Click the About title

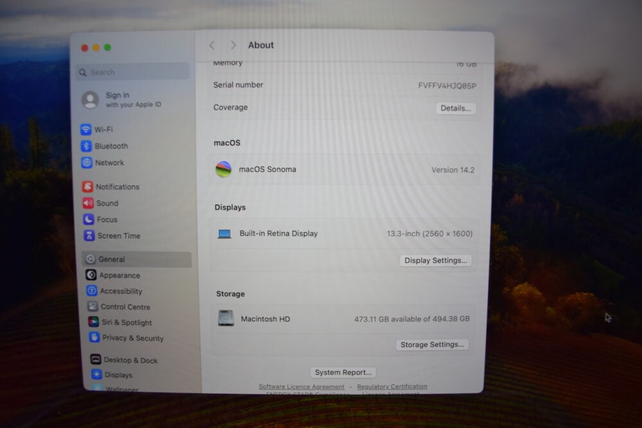(x=261, y=45)
